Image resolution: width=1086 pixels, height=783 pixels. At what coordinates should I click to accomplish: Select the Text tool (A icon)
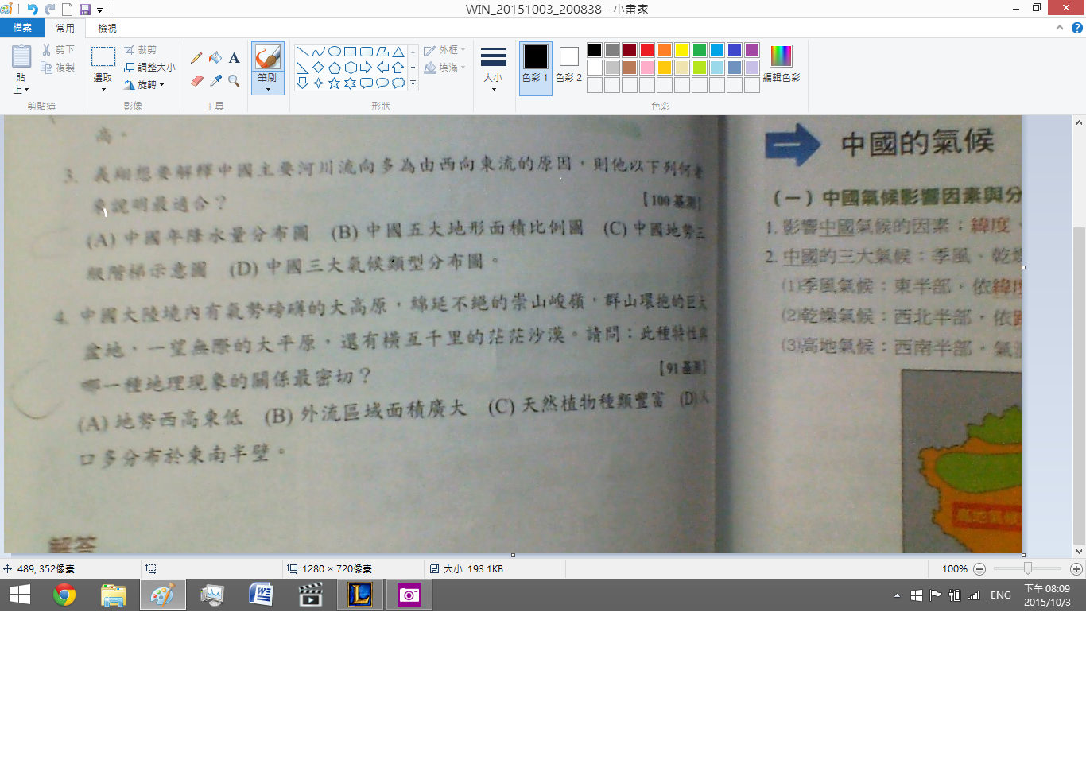point(234,58)
